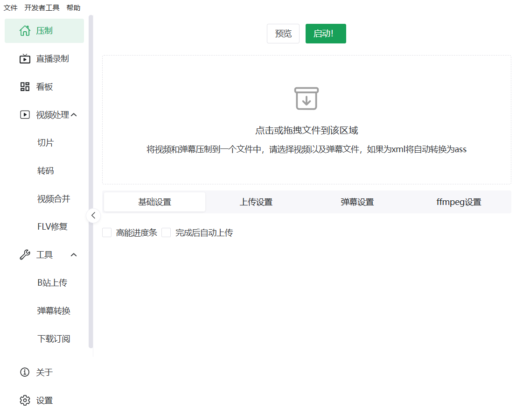Click the home icon next to 压制
The height and width of the screenshot is (415, 516).
click(x=25, y=31)
